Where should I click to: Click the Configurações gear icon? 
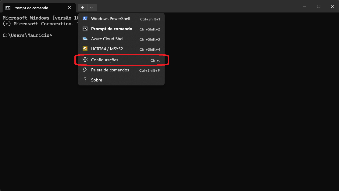(85, 60)
